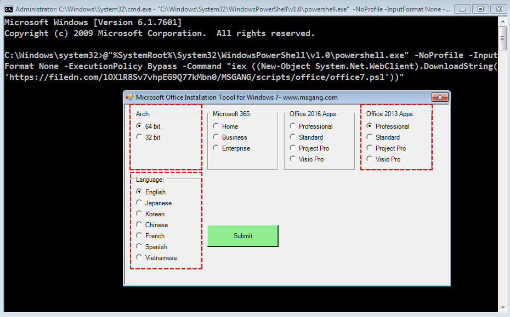
Task: Set language to French
Action: (x=150, y=236)
